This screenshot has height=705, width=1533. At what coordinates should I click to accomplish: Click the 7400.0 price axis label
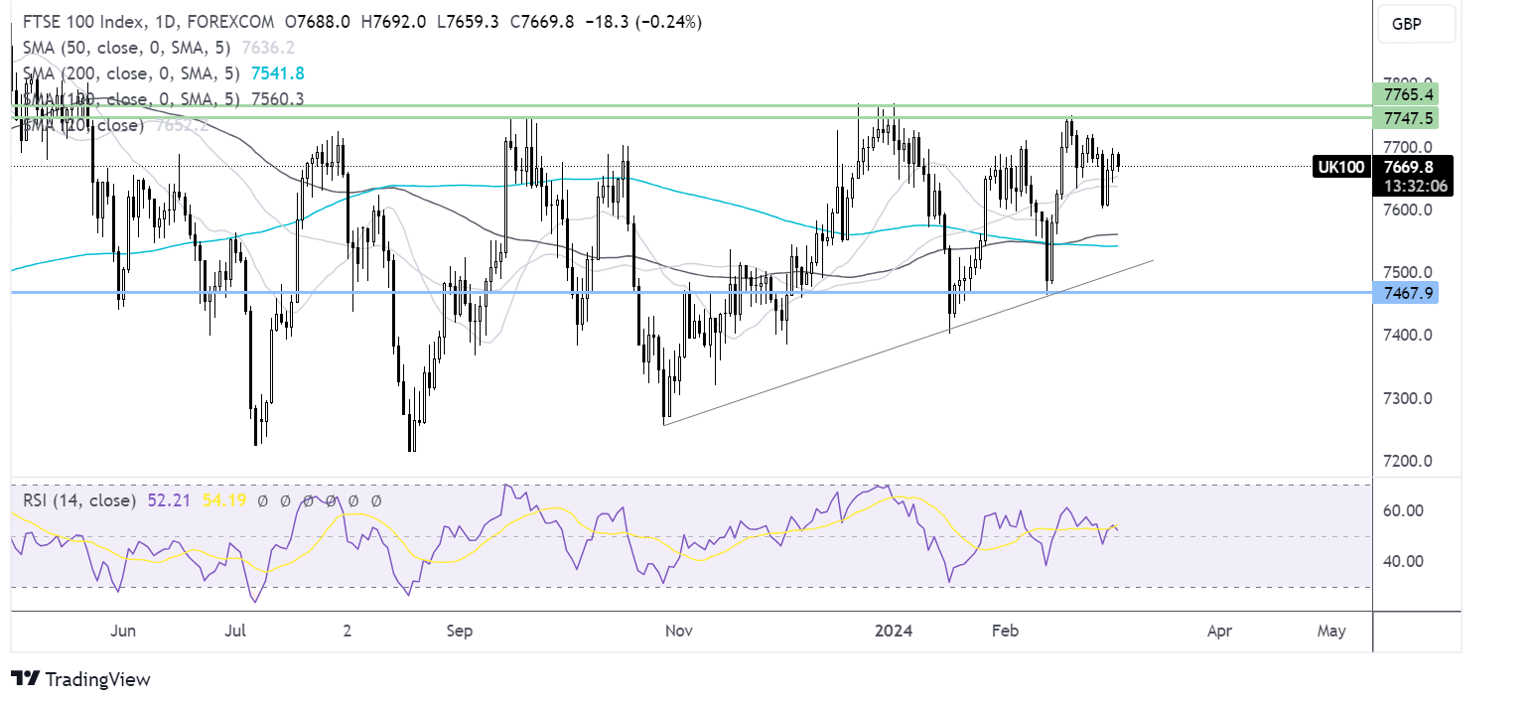coord(1409,336)
